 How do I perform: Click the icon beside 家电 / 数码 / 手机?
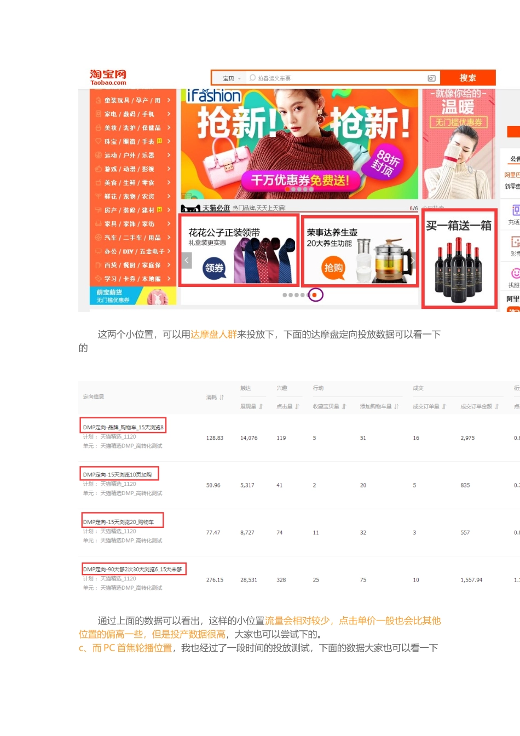click(x=98, y=114)
